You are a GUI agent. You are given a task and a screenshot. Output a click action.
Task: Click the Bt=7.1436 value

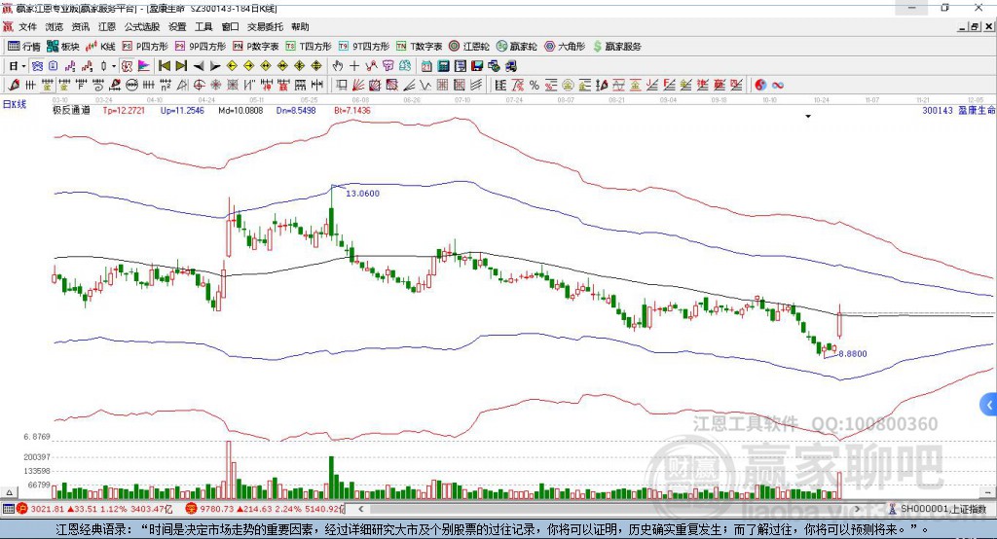tap(352, 110)
